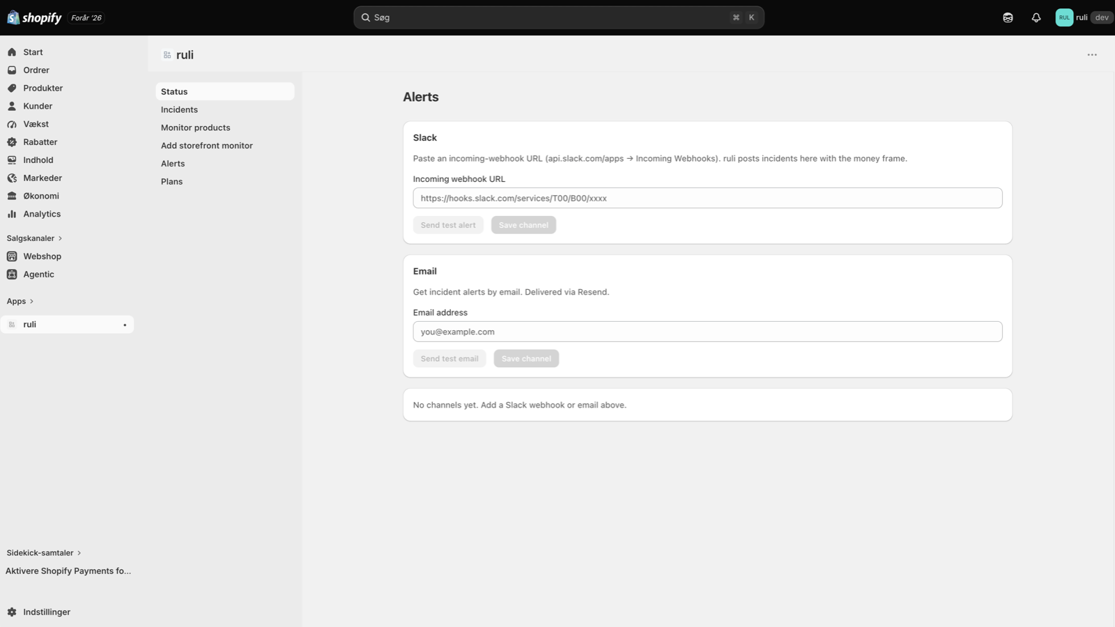Viewport: 1115px width, 627px height.
Task: Click the 'No channels yet' message
Action: pos(520,405)
